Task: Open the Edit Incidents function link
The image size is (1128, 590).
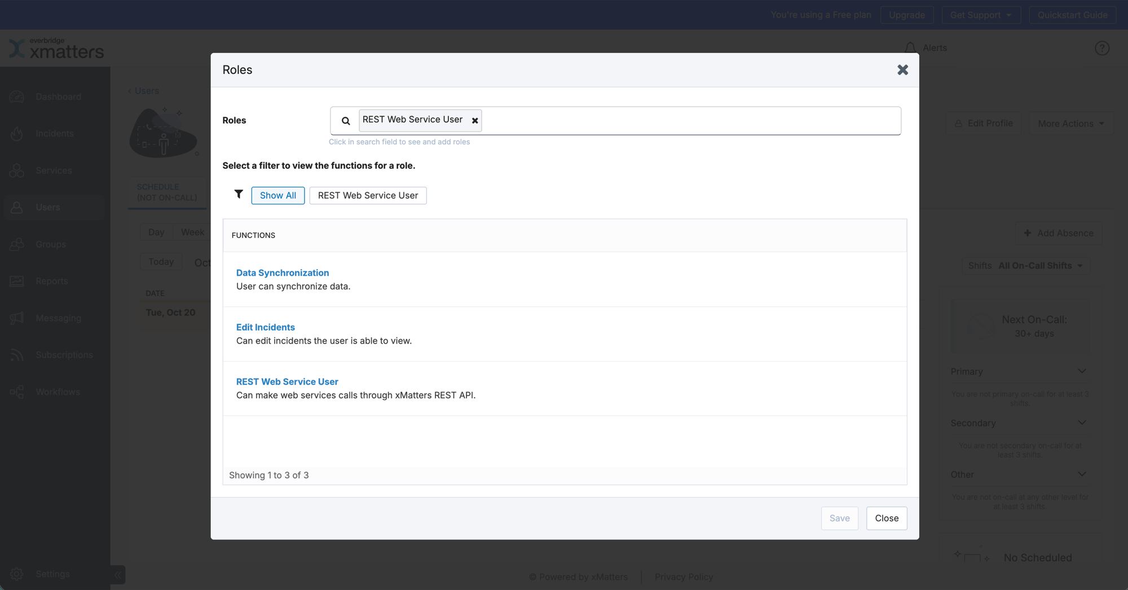Action: coord(266,327)
